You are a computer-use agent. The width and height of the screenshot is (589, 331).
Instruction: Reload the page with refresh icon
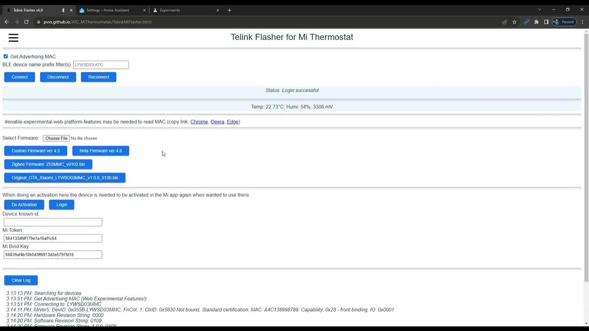26,22
